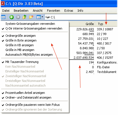Create a new folder icon

point(31,17)
